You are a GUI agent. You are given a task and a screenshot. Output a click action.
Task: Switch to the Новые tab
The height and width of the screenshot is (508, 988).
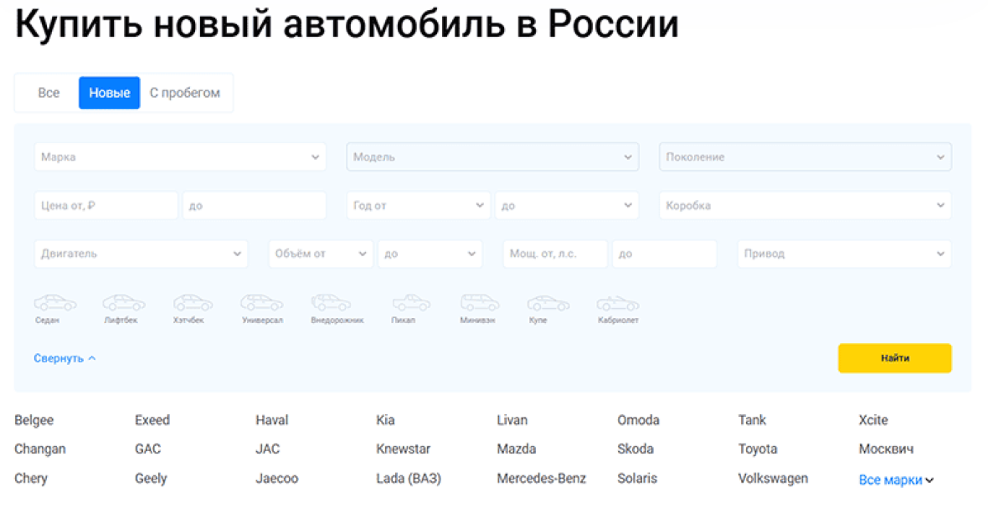pyautogui.click(x=109, y=93)
